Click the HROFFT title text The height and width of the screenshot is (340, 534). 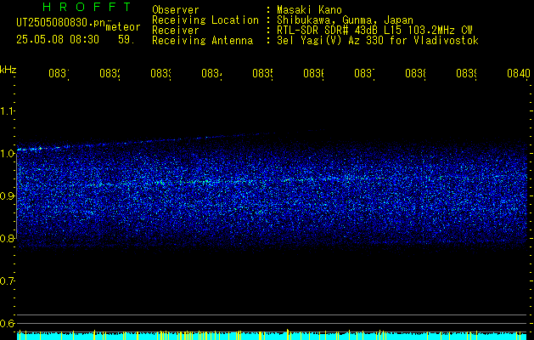pos(87,7)
